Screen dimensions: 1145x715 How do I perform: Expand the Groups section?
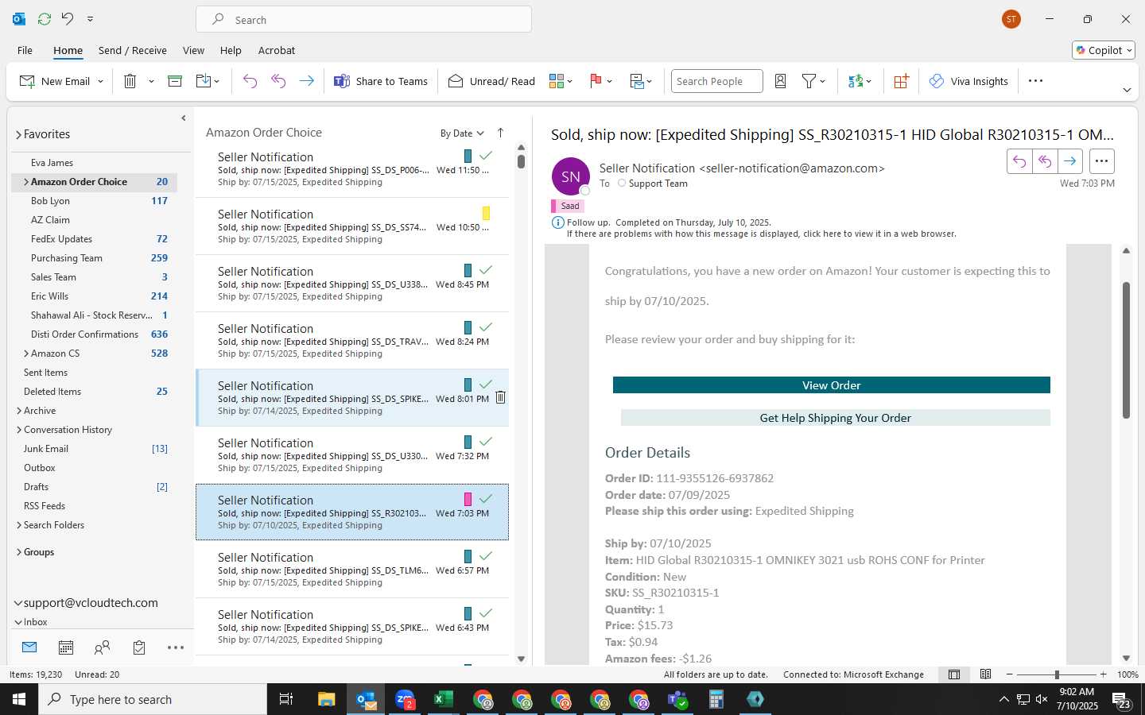tap(19, 552)
